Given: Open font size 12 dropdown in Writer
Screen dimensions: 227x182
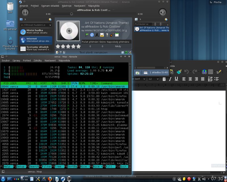Looking at the screenshot, I should pyautogui.click(x=158, y=79).
